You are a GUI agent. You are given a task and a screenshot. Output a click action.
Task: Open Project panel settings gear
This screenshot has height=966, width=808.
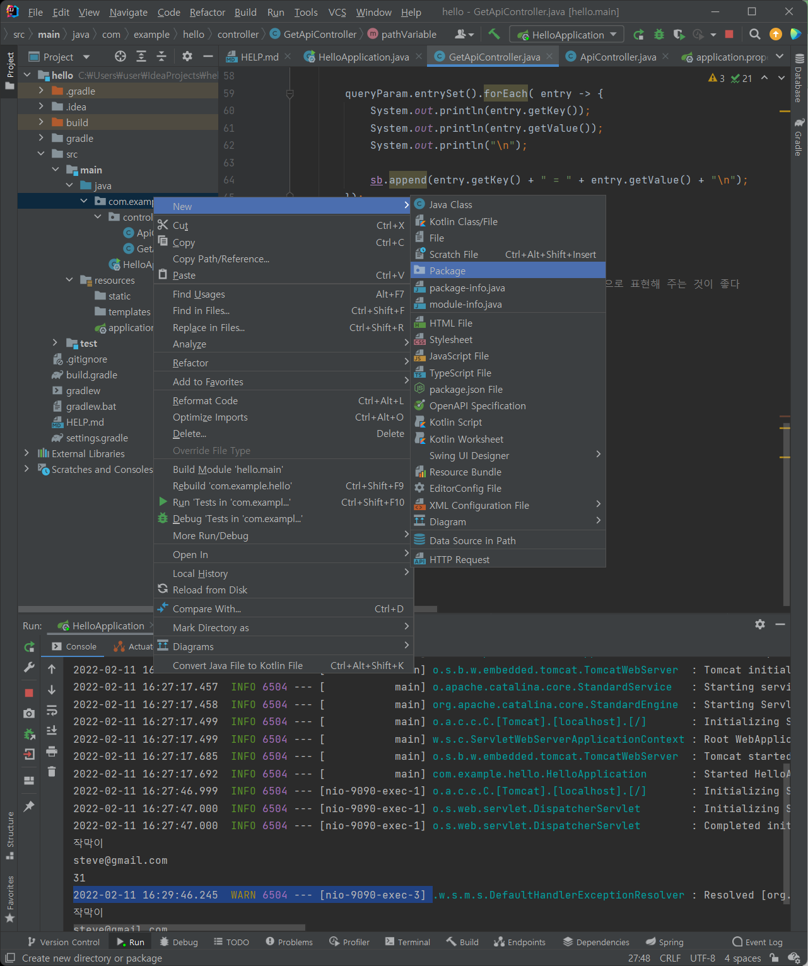pos(187,57)
